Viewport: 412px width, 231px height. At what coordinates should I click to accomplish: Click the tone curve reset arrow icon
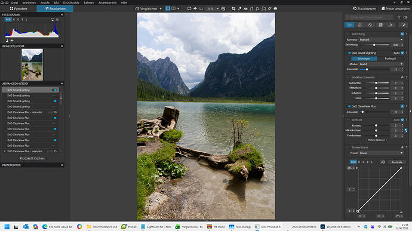click(383, 162)
